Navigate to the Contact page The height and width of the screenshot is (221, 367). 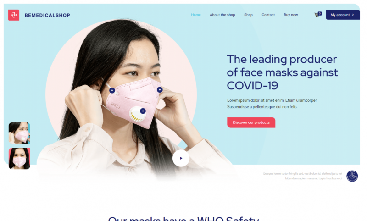click(268, 15)
